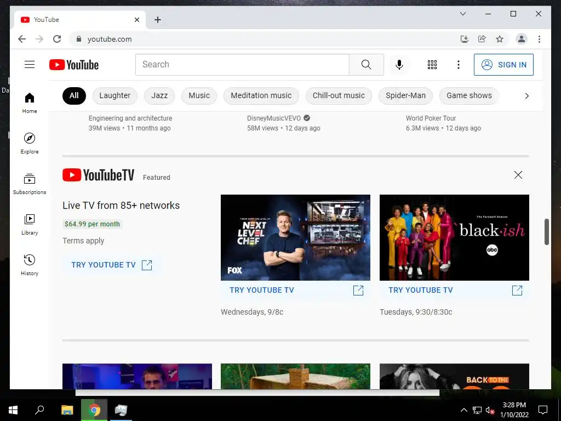The image size is (561, 421).
Task: Go to Home in the sidebar
Action: point(30,103)
